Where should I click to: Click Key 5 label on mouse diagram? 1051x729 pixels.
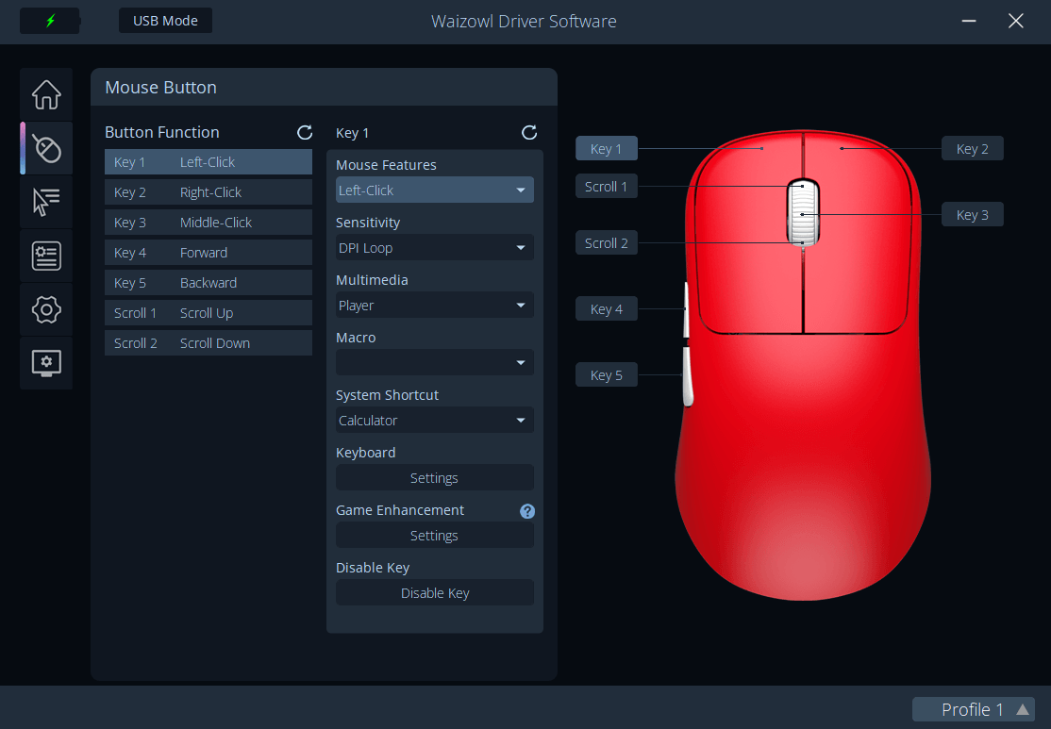[x=607, y=374]
